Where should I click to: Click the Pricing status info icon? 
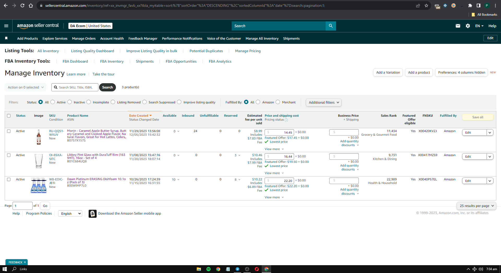click(x=286, y=120)
